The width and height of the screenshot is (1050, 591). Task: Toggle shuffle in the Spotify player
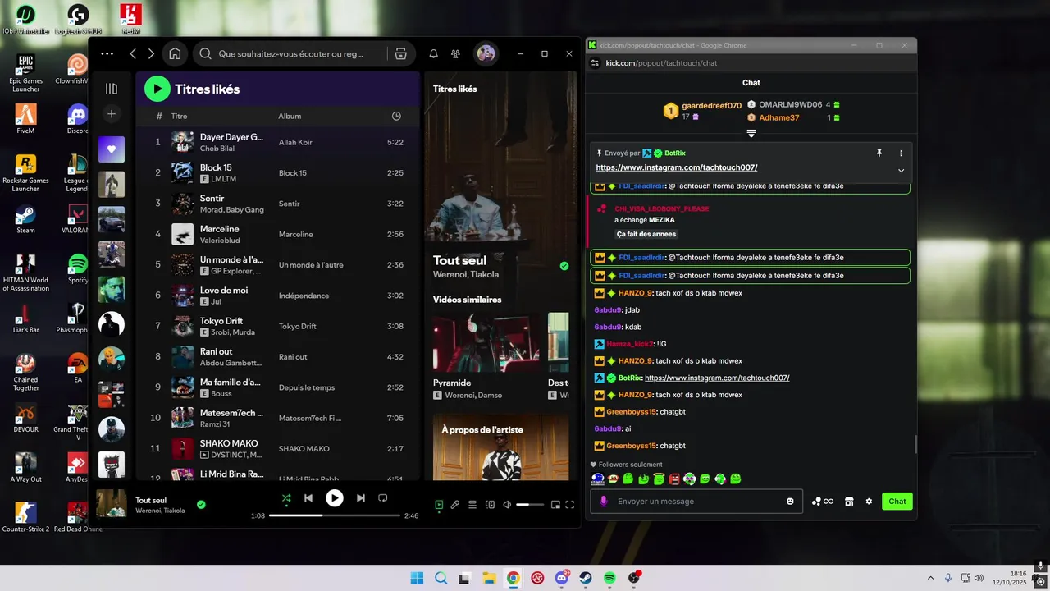[286, 497]
